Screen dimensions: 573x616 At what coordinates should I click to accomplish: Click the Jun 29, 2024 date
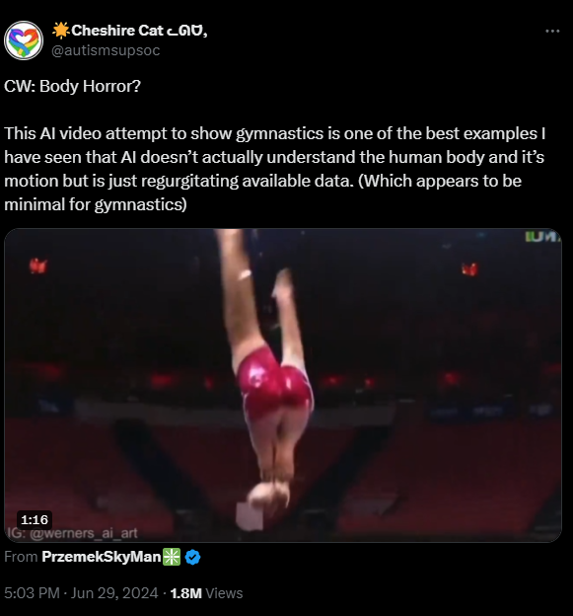114,593
